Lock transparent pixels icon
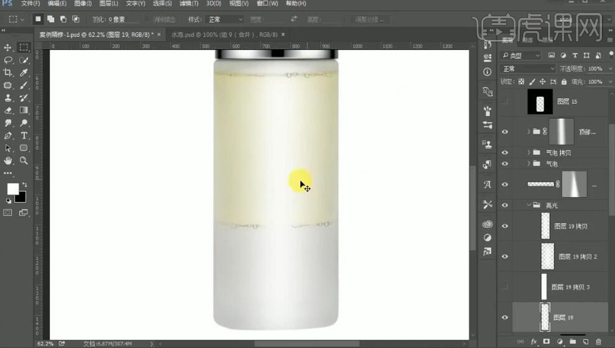 pos(521,81)
